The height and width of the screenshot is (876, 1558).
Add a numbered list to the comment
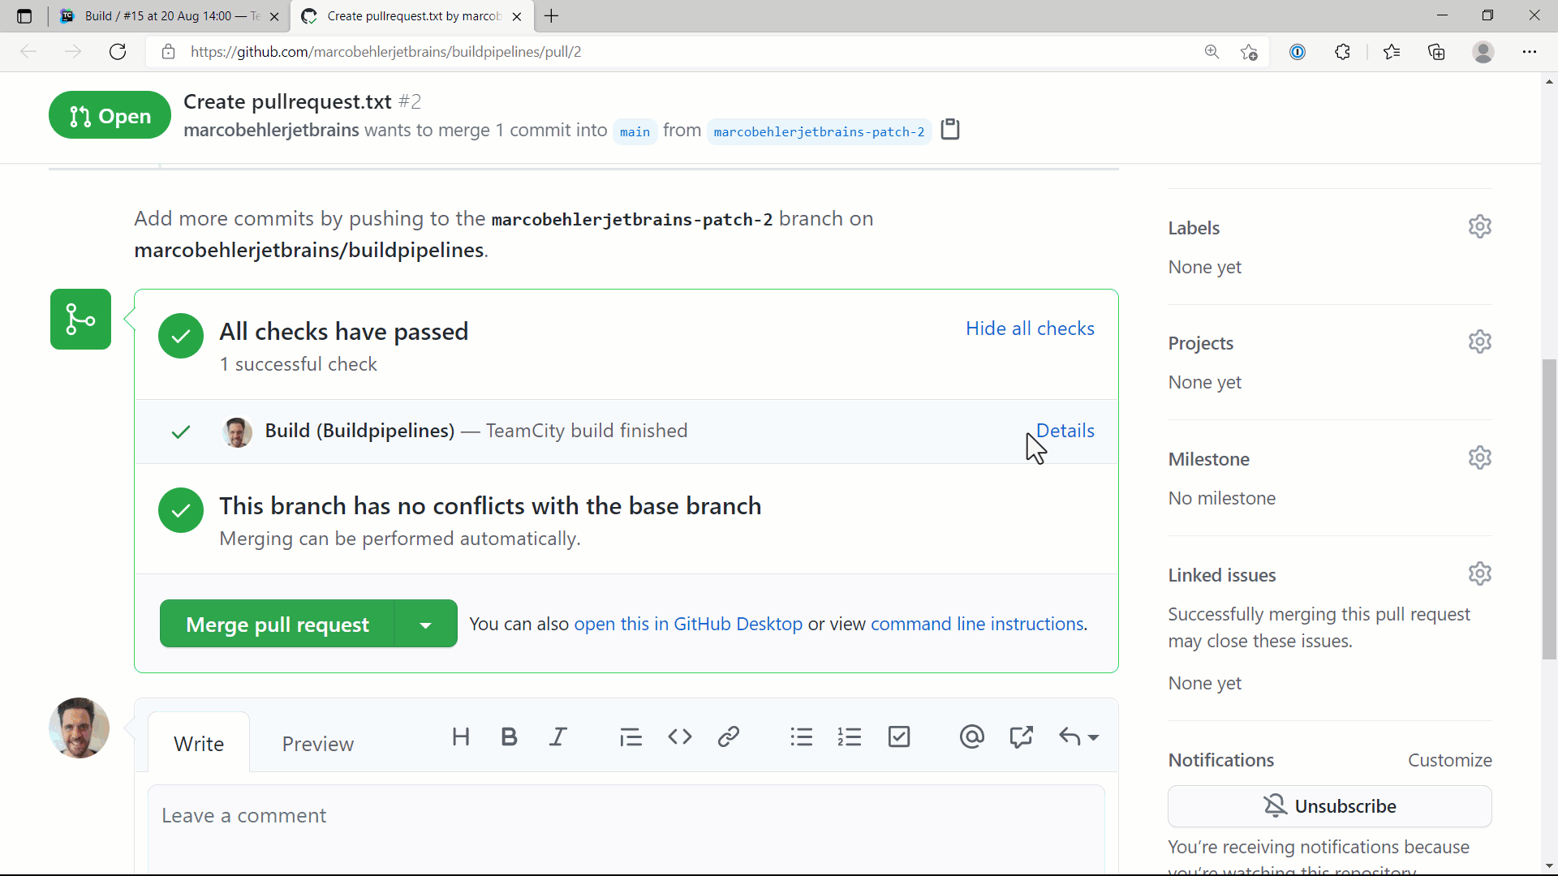[x=850, y=736]
